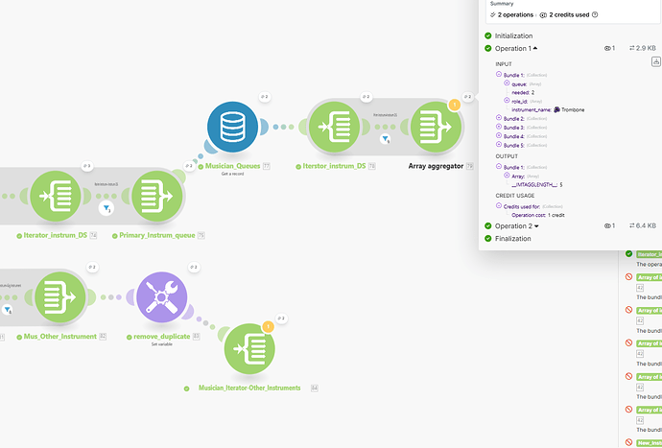Open the operations bubble above Mus_Other_Instrument
This screenshot has height=448, width=662.
[92, 267]
